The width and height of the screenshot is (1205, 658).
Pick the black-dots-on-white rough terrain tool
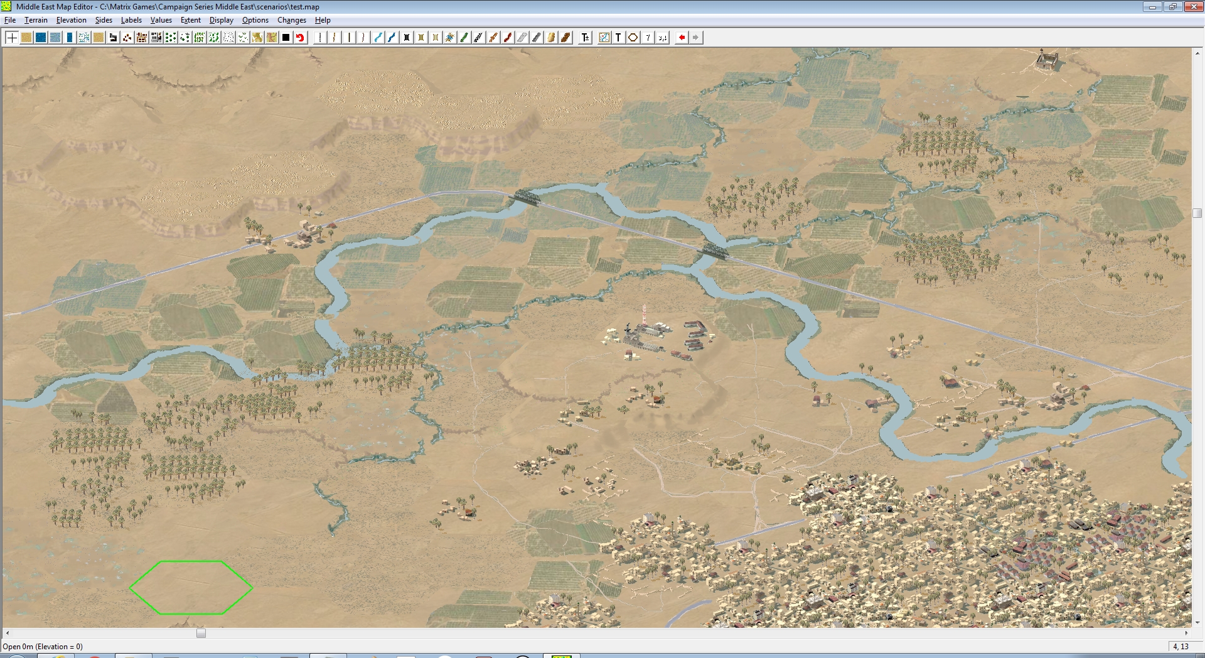pos(228,38)
